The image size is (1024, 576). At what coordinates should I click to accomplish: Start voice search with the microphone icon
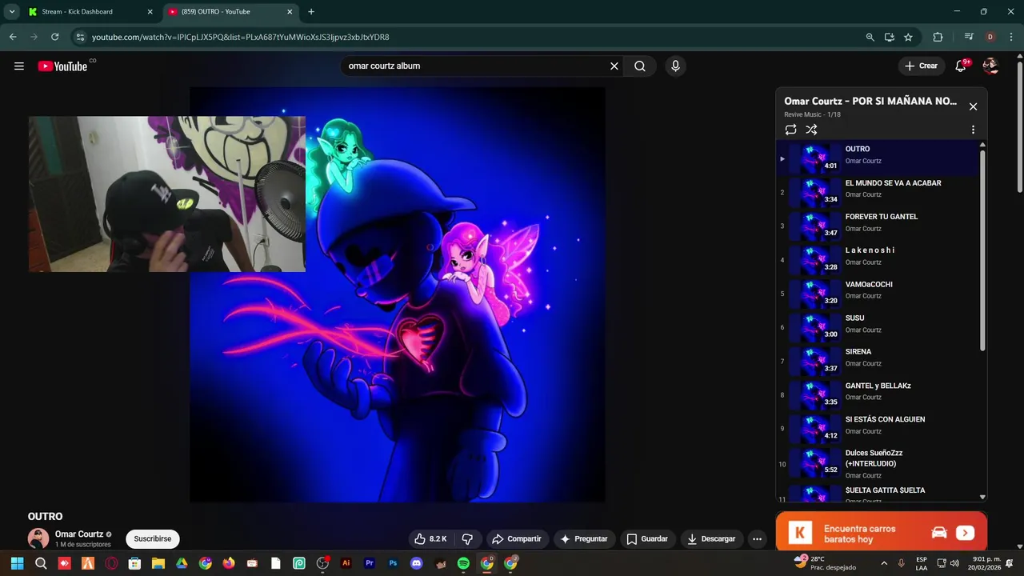coord(675,66)
